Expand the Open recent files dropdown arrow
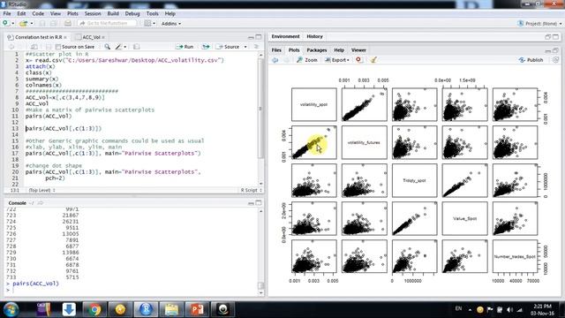The width and height of the screenshot is (565, 318). 32,24
